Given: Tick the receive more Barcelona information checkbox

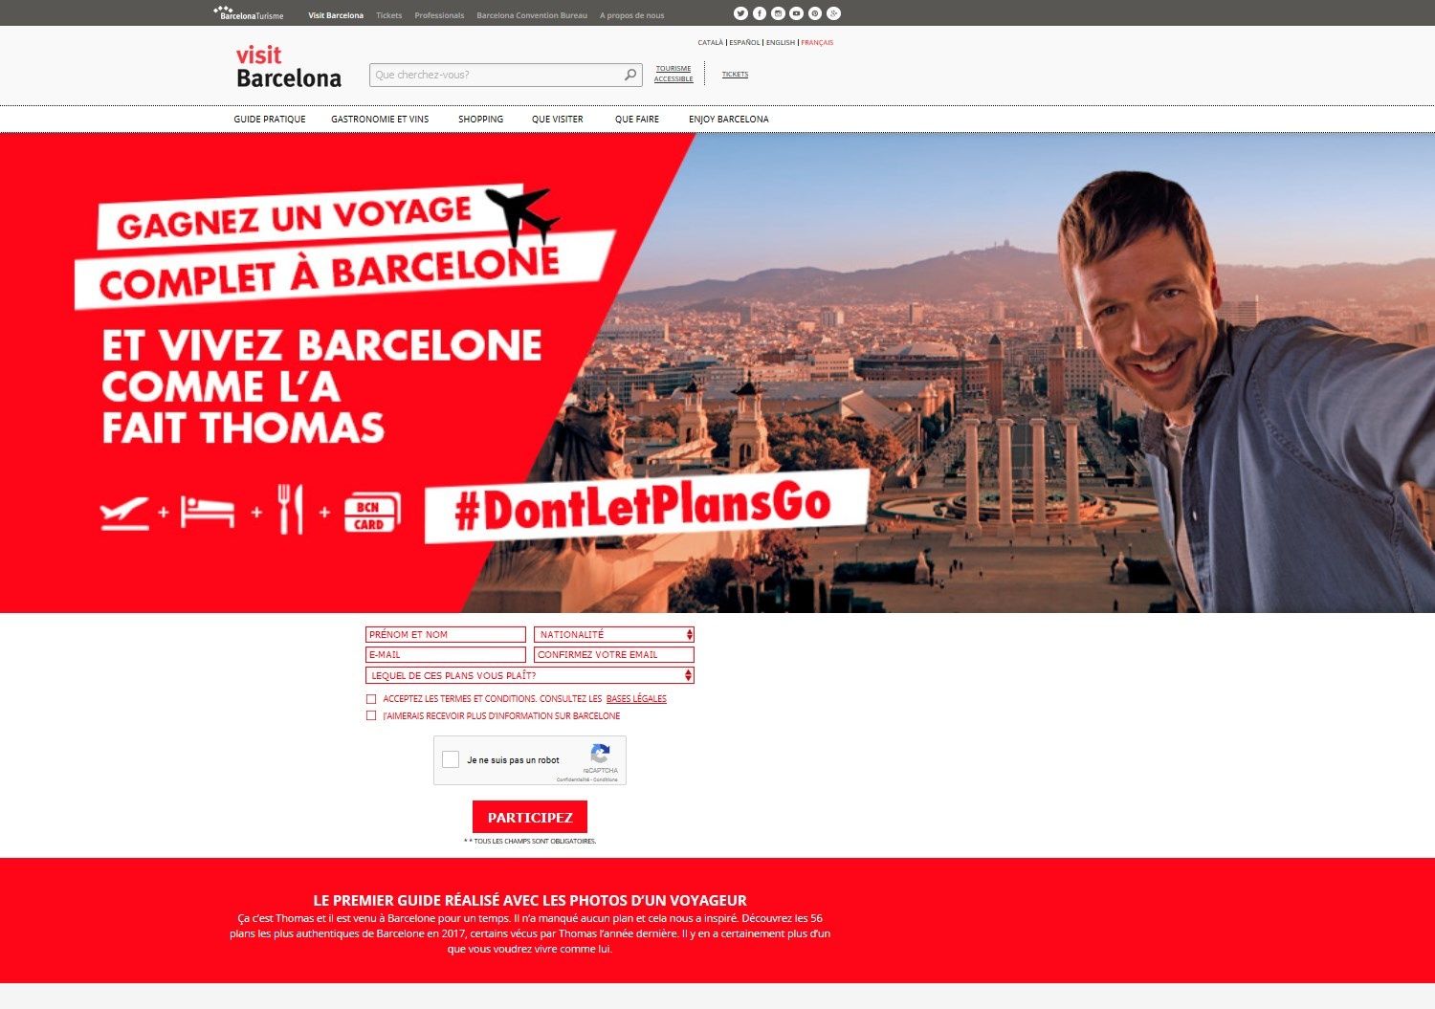Looking at the screenshot, I should pos(371,715).
